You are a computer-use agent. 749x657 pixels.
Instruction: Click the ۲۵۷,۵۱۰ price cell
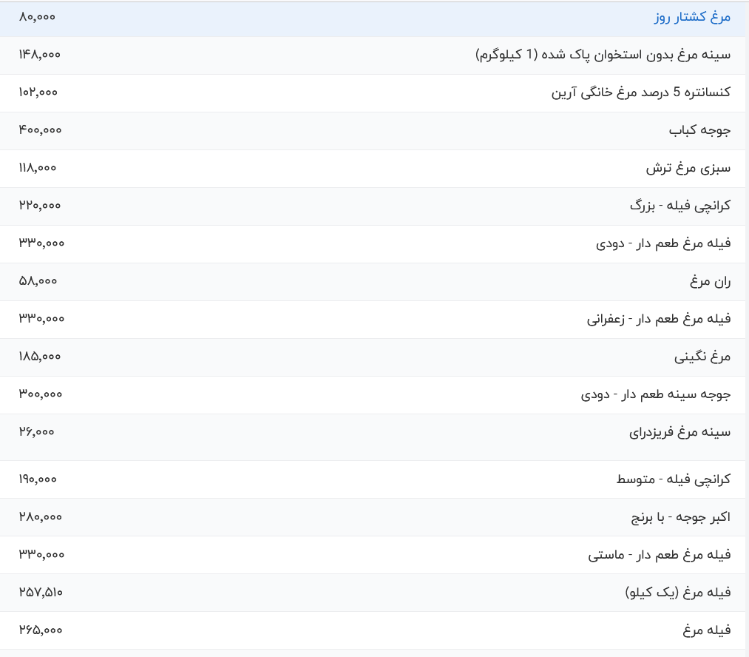tap(41, 592)
